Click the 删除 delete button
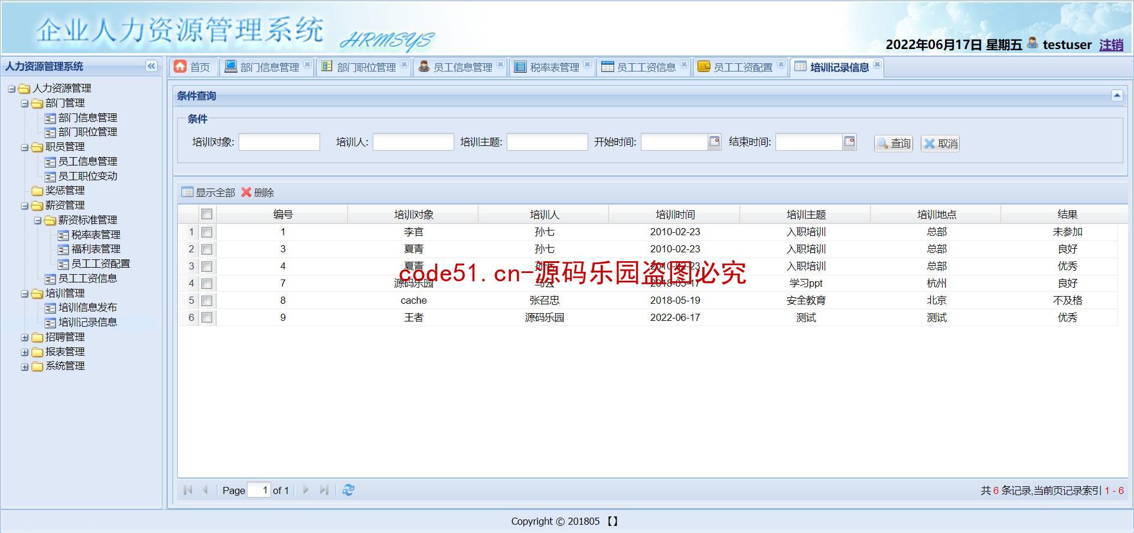Viewport: 1134px width, 533px height. click(258, 193)
